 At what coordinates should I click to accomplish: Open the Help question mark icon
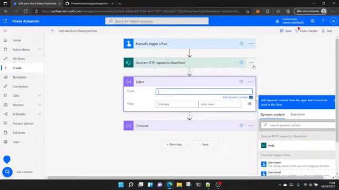pyautogui.click(x=323, y=21)
